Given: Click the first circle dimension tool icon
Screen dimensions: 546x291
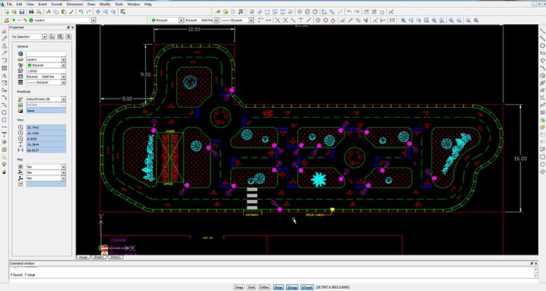Looking at the screenshot, I should pyautogui.click(x=299, y=12).
